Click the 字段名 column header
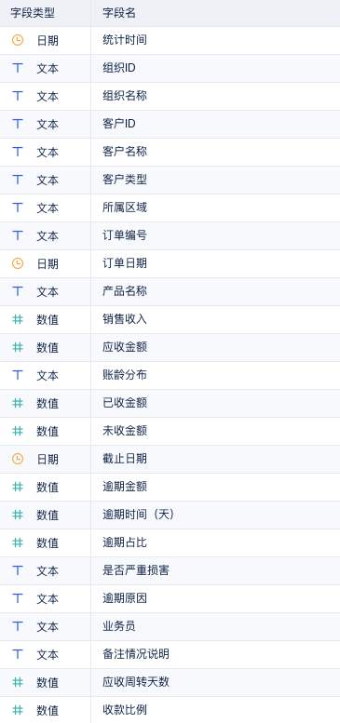This screenshot has width=340, height=723. pos(119,13)
